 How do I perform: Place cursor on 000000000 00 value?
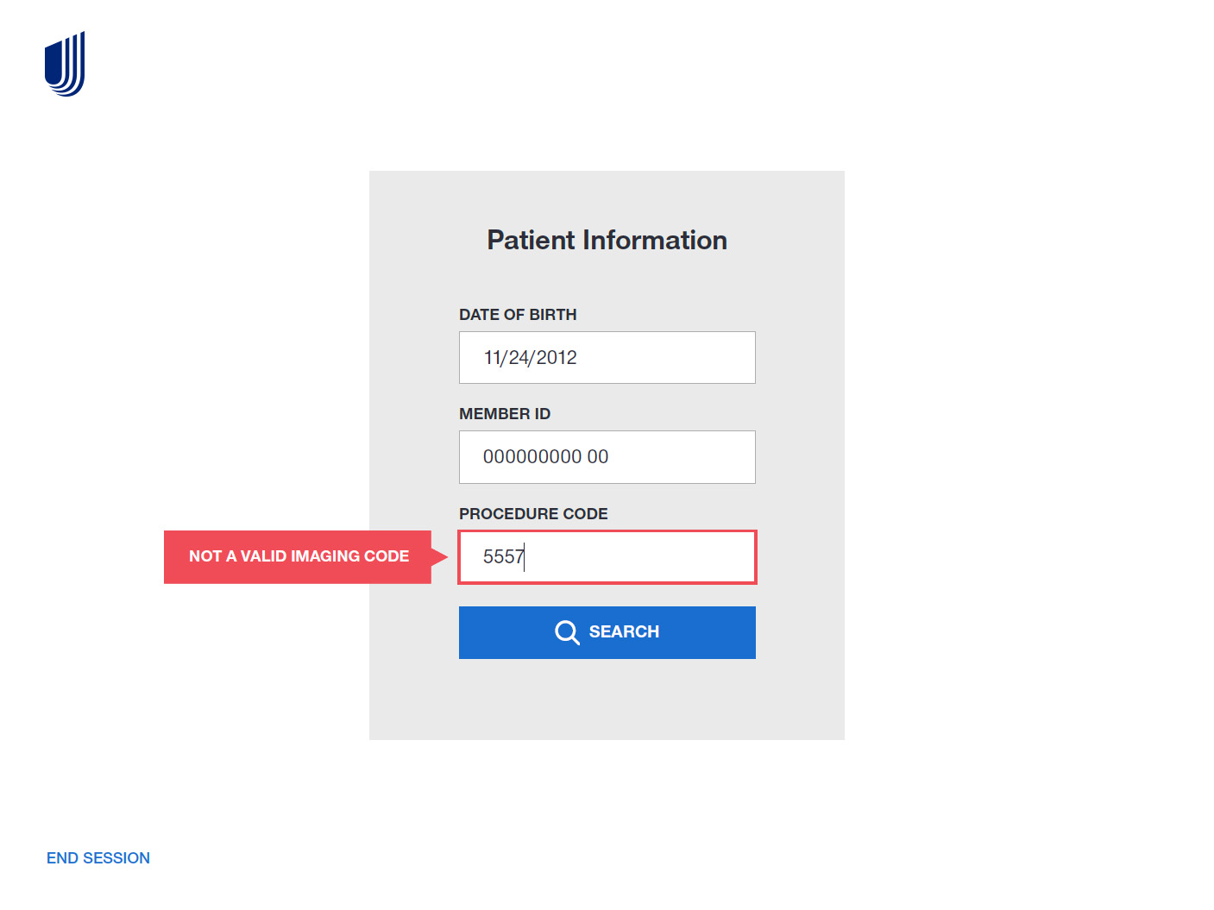(545, 457)
